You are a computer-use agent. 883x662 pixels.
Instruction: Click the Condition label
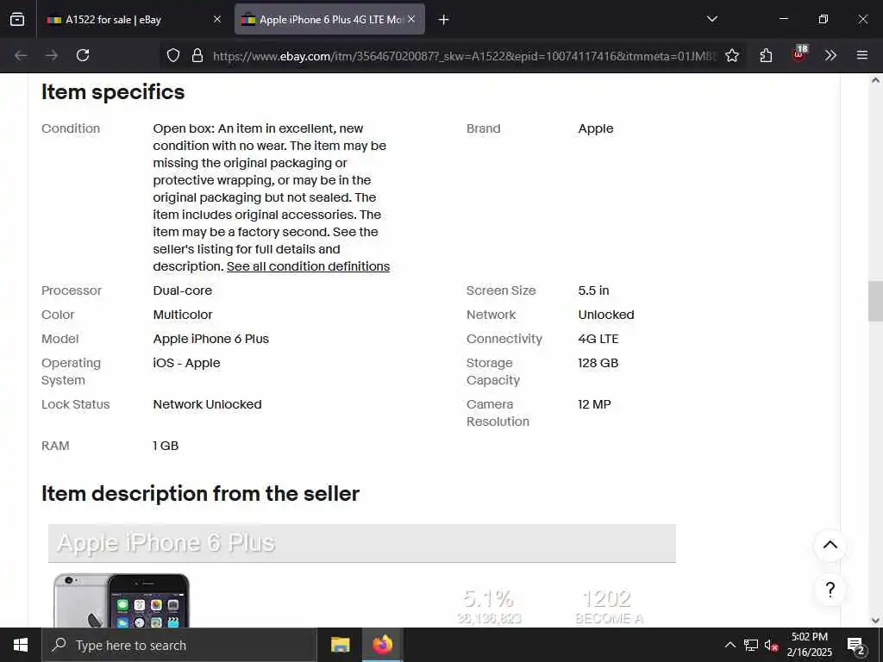[x=71, y=128]
